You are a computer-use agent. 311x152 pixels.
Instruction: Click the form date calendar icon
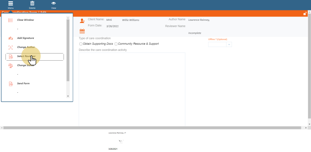[82, 31]
